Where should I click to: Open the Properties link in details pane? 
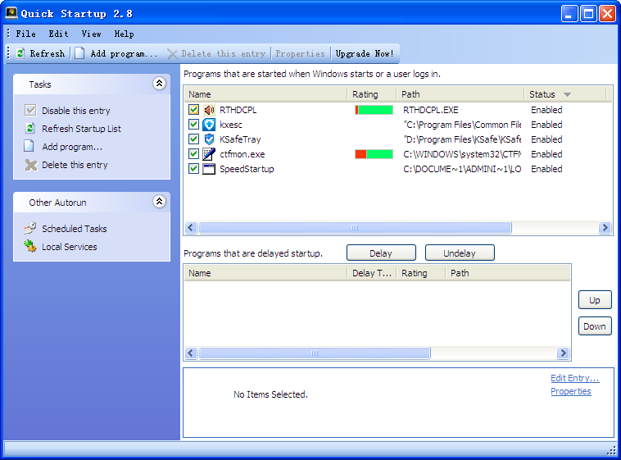coord(571,391)
